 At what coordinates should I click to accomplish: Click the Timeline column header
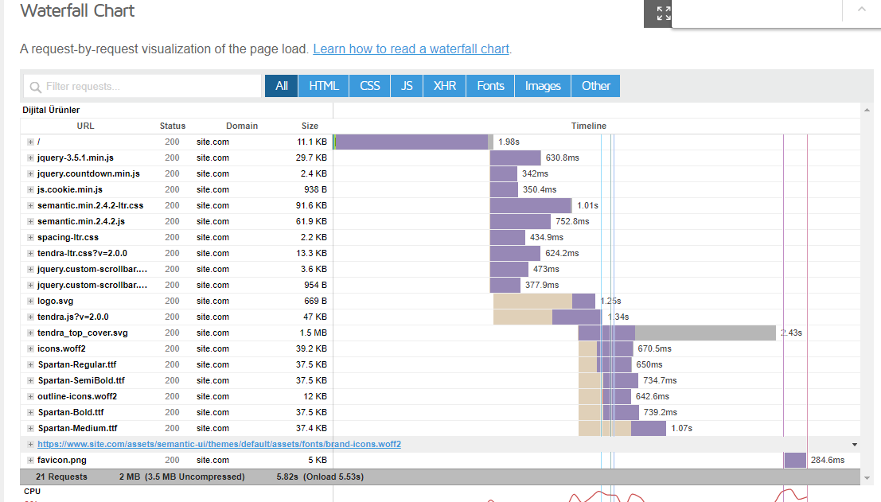(589, 126)
